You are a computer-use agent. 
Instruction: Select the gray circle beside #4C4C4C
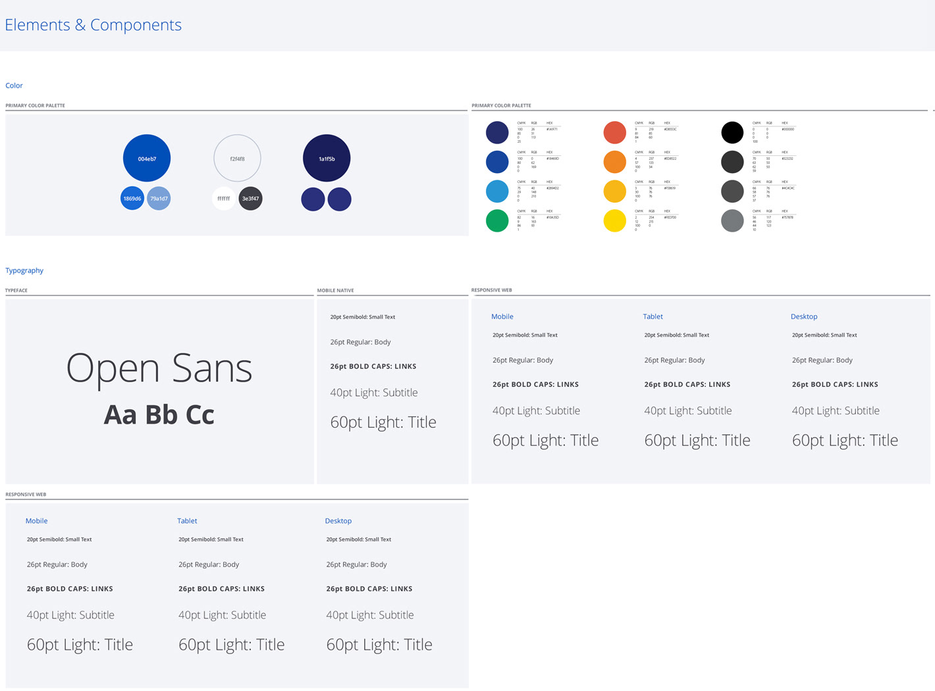tap(732, 191)
